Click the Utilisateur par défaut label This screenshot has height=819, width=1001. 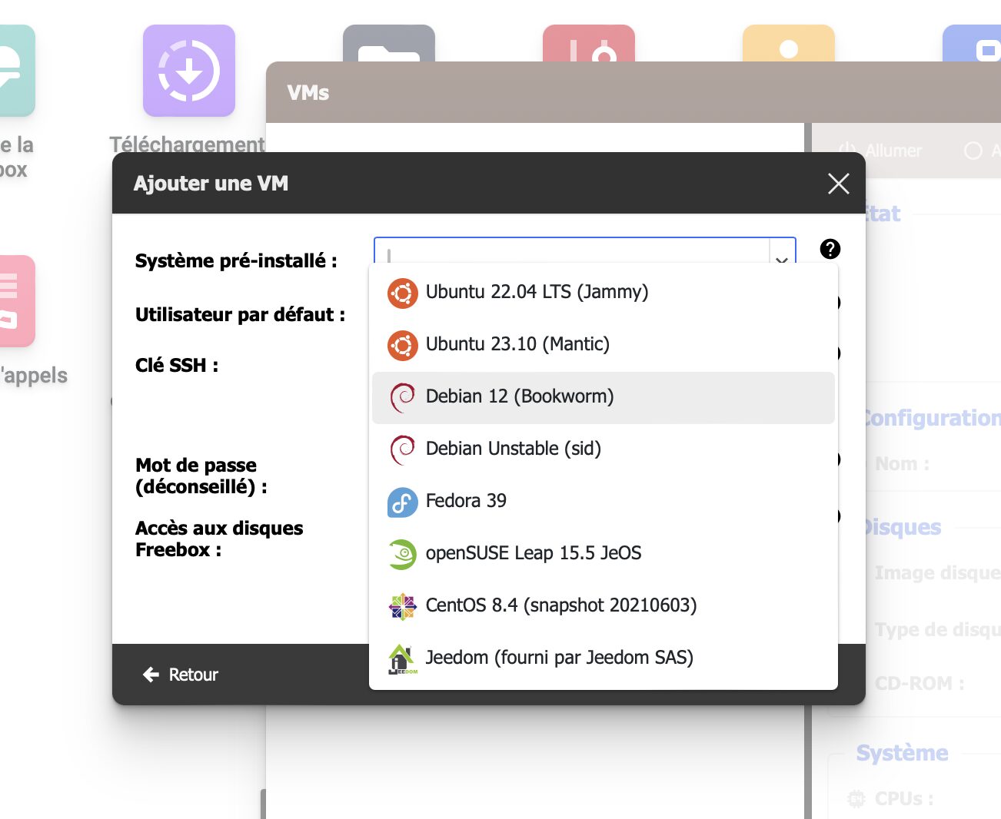(240, 315)
